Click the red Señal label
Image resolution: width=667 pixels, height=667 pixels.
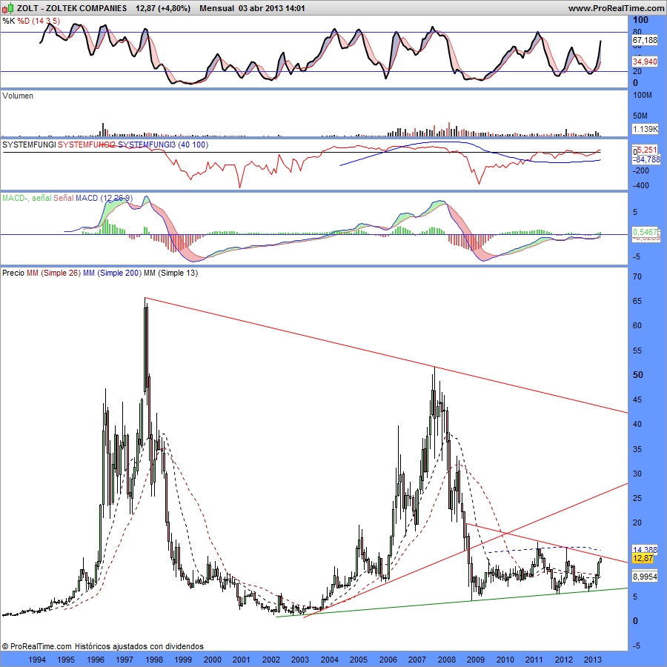(64, 198)
